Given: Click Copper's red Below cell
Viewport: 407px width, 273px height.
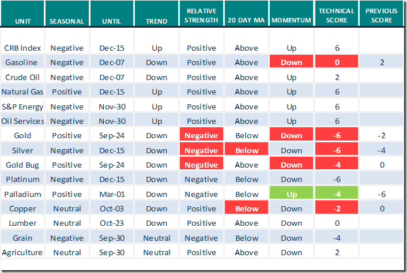Looking at the screenshot, I should [x=246, y=208].
